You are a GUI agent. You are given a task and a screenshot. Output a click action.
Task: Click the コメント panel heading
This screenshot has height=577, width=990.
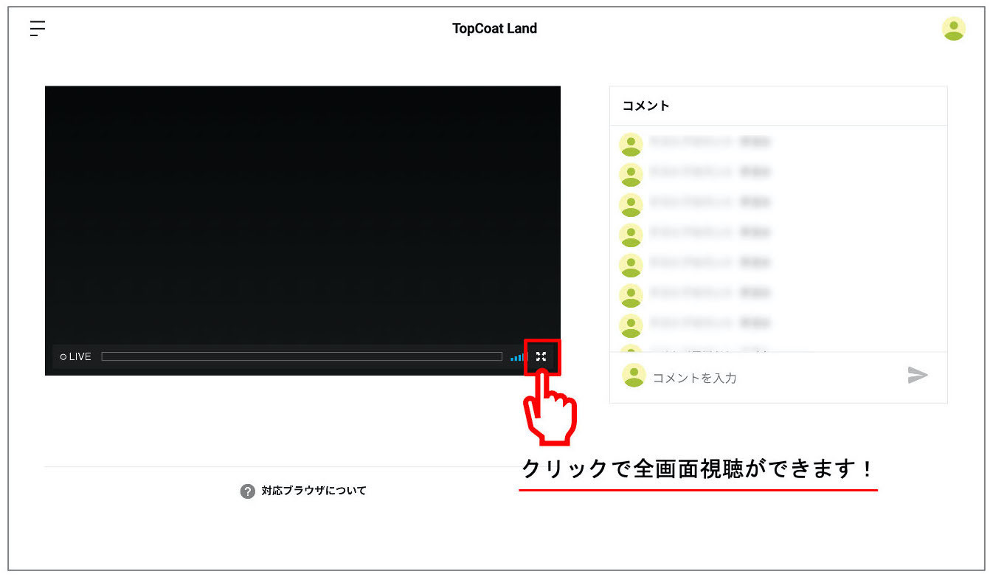tap(646, 106)
